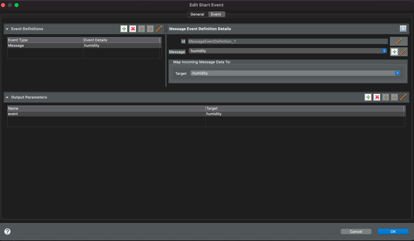Move the event definition up
The width and height of the screenshot is (414, 241).
pos(141,29)
